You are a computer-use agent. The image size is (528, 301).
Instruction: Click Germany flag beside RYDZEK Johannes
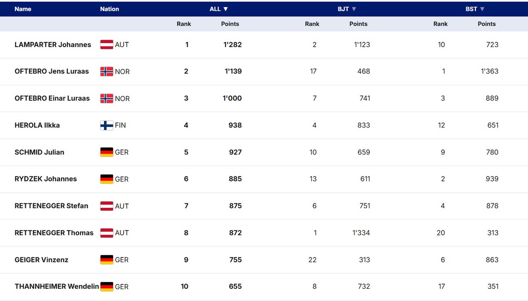[x=106, y=179]
